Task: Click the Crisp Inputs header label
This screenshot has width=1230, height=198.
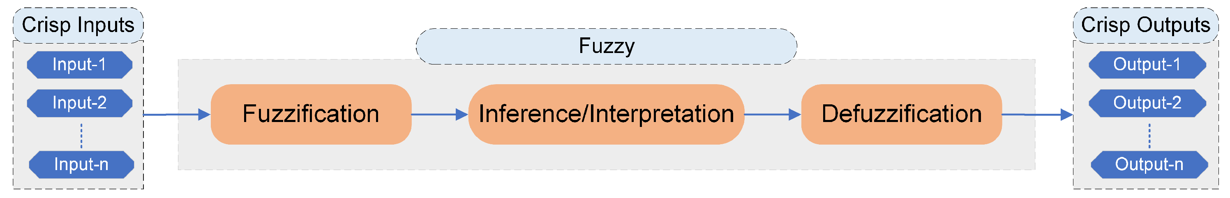Action: coord(78,25)
